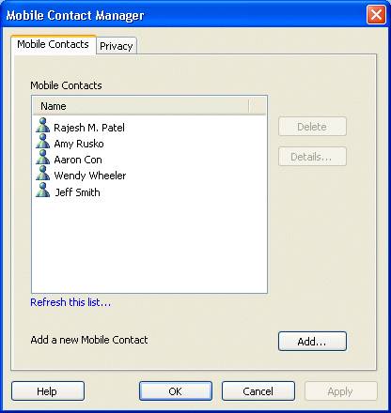Select the Aaron Con contact name
The width and height of the screenshot is (391, 413).
[78, 160]
